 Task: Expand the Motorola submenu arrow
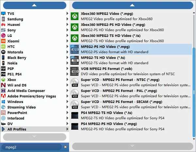67,52
